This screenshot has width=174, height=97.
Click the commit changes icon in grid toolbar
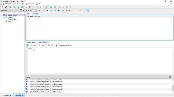(32, 46)
